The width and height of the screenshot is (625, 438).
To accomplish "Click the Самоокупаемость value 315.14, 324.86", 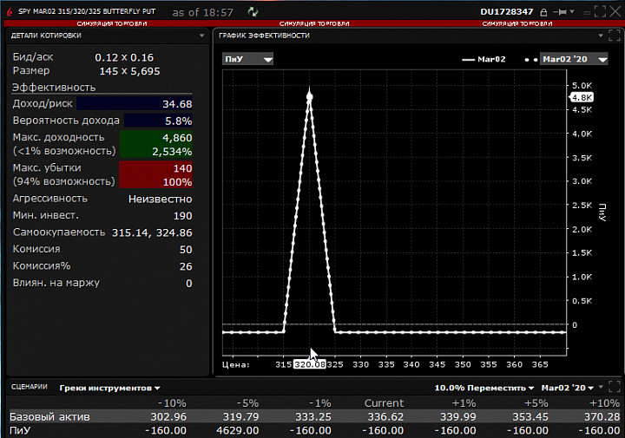I will 152,232.
